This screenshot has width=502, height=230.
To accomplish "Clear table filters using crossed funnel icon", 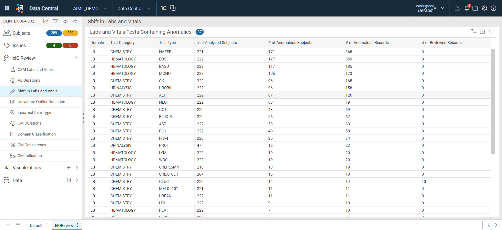I will coord(492,32).
